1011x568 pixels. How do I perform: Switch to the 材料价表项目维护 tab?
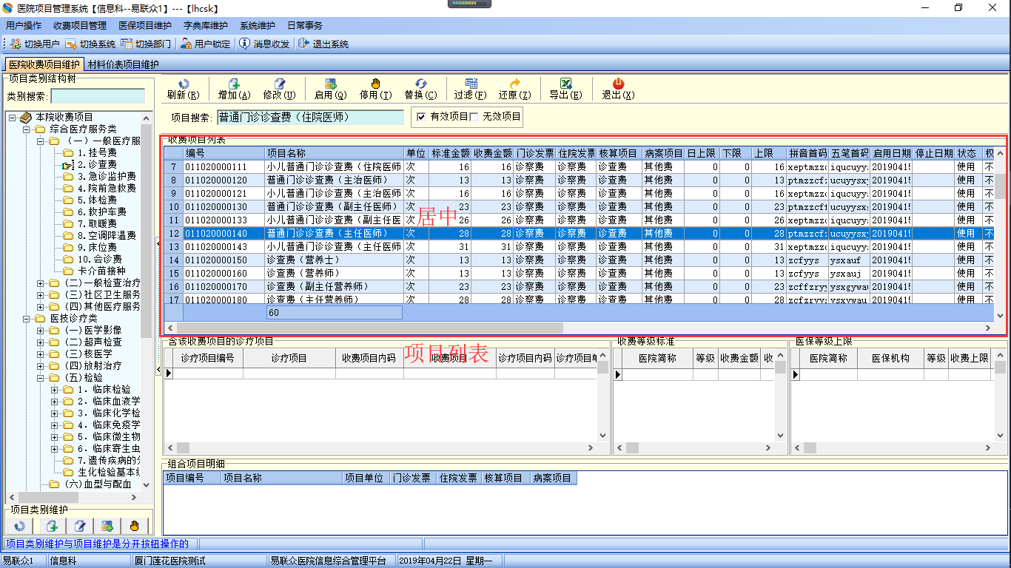pos(123,64)
